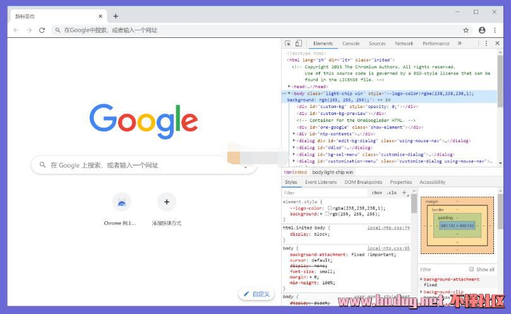Activate the DevTools inspect element picker
Screen dimensions: 511x314
coord(289,44)
